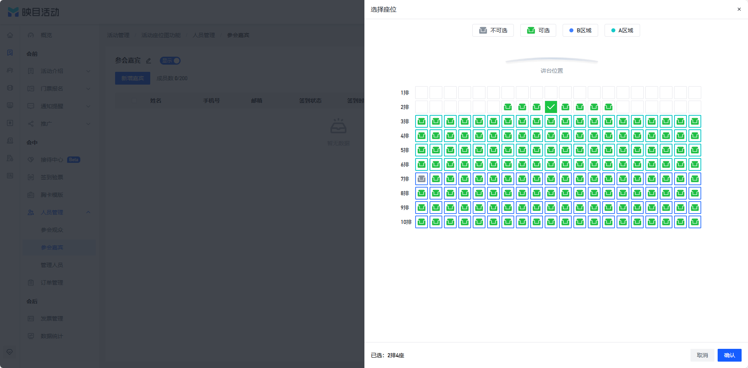Screen dimensions: 748x368
Task: Select the last seat in row 6
Action: [x=695, y=164]
